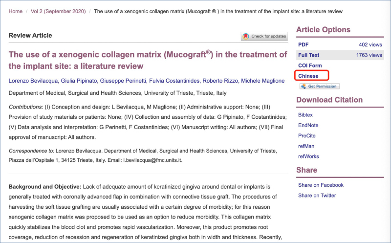Image resolution: width=391 pixels, height=243 pixels.
Task: Click the Check for updates bookmark icon
Action: pyautogui.click(x=246, y=36)
